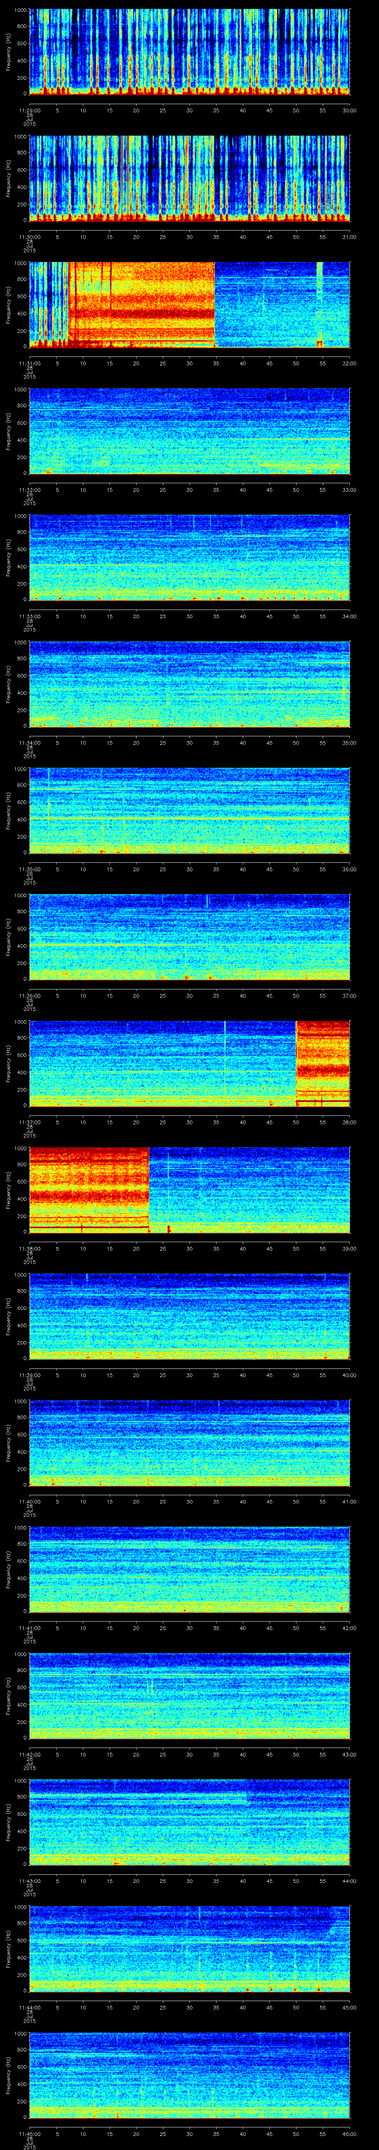This screenshot has height=2150, width=379.
Task: Click the 46:00 end time label
Action: click(x=350, y=2133)
